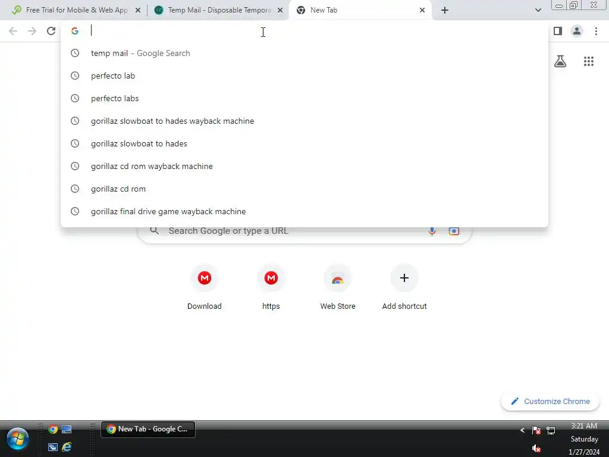
Task: Click the magnifier in search box
Action: (x=154, y=231)
